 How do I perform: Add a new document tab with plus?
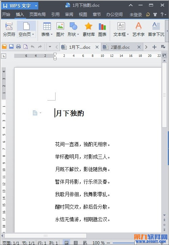[x=154, y=47]
